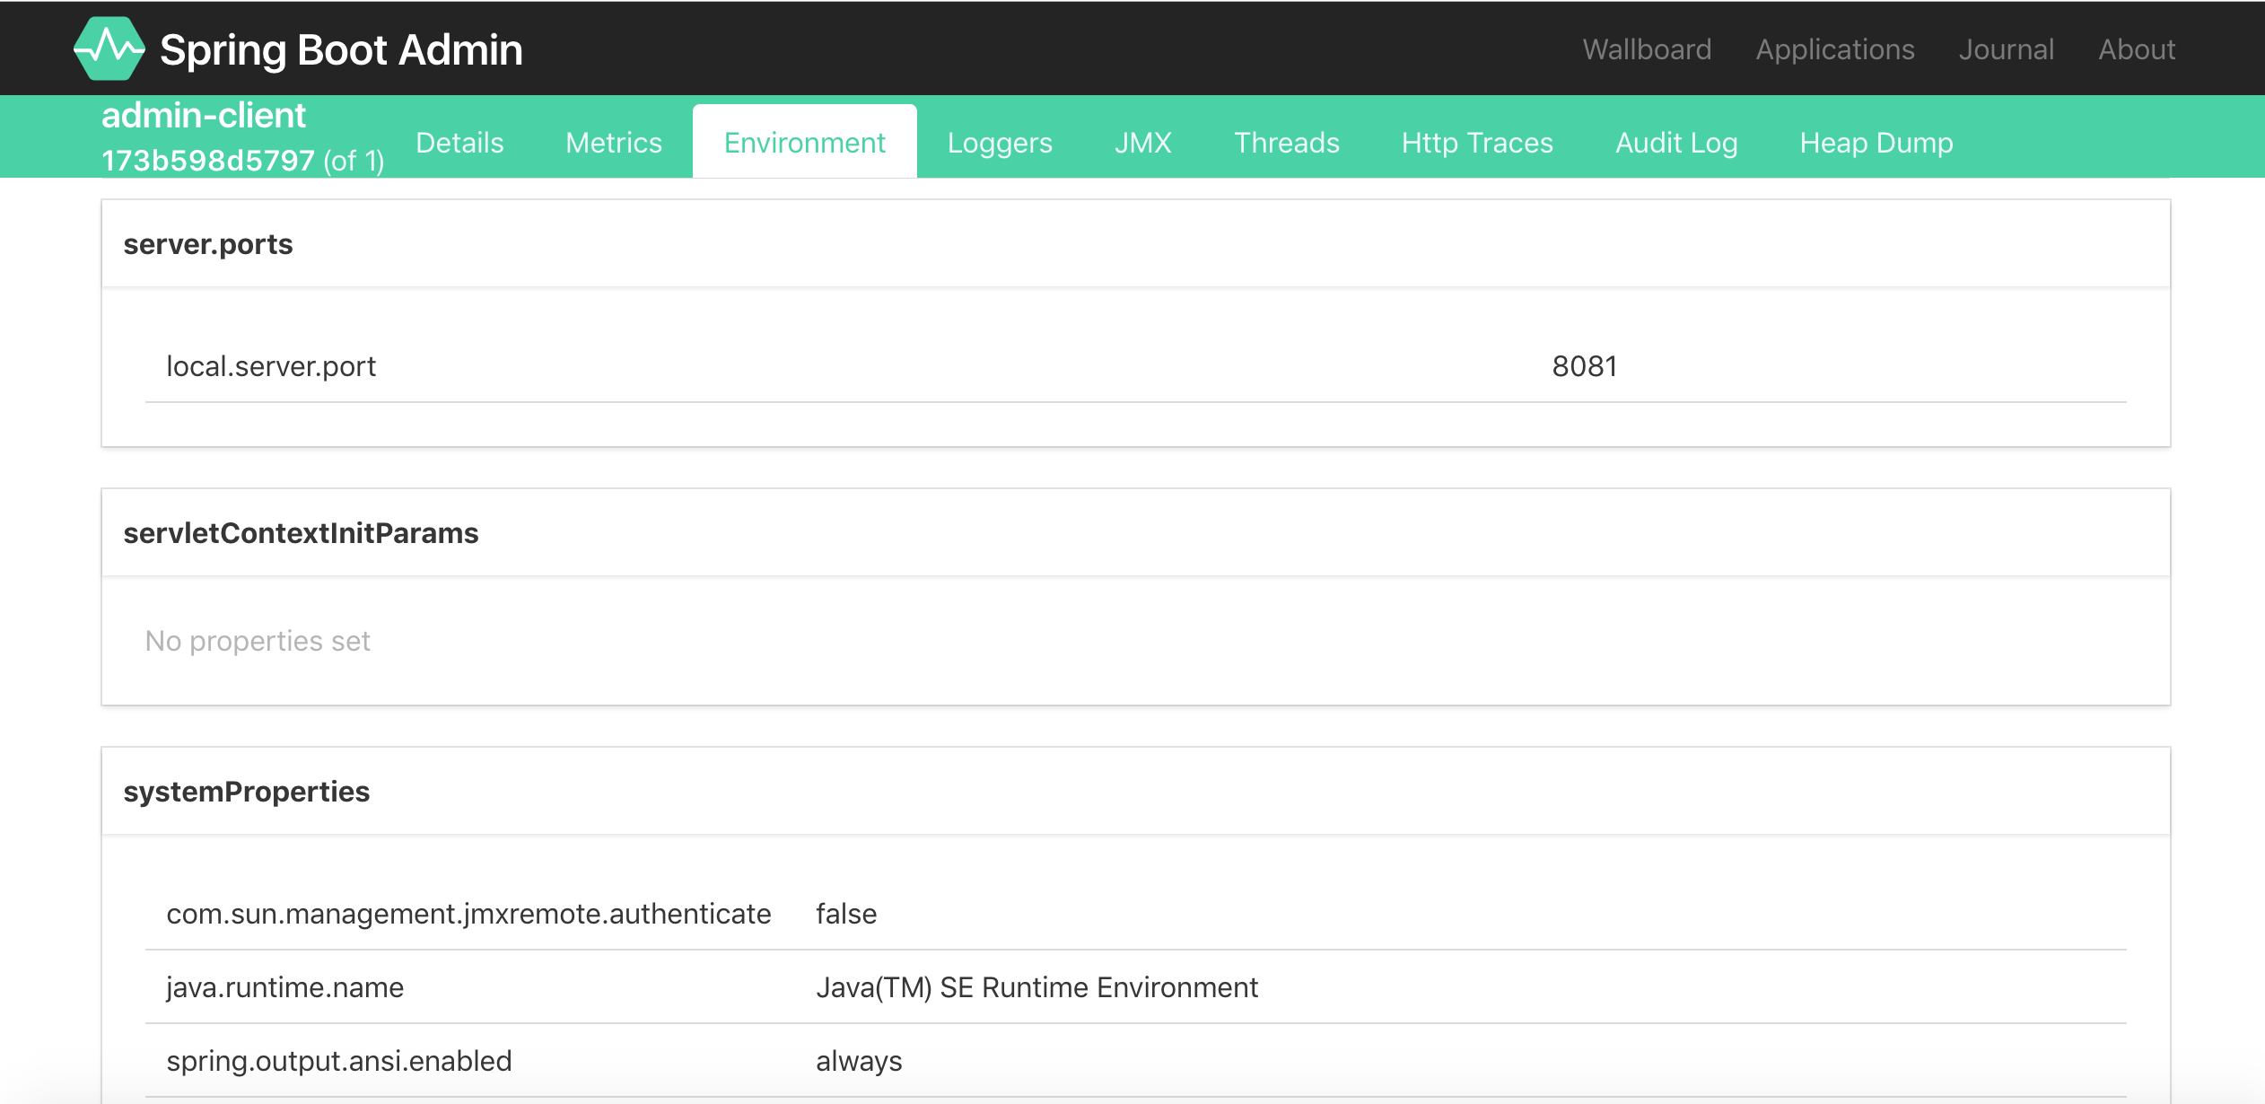Click the 'always' value

pos(859,1061)
